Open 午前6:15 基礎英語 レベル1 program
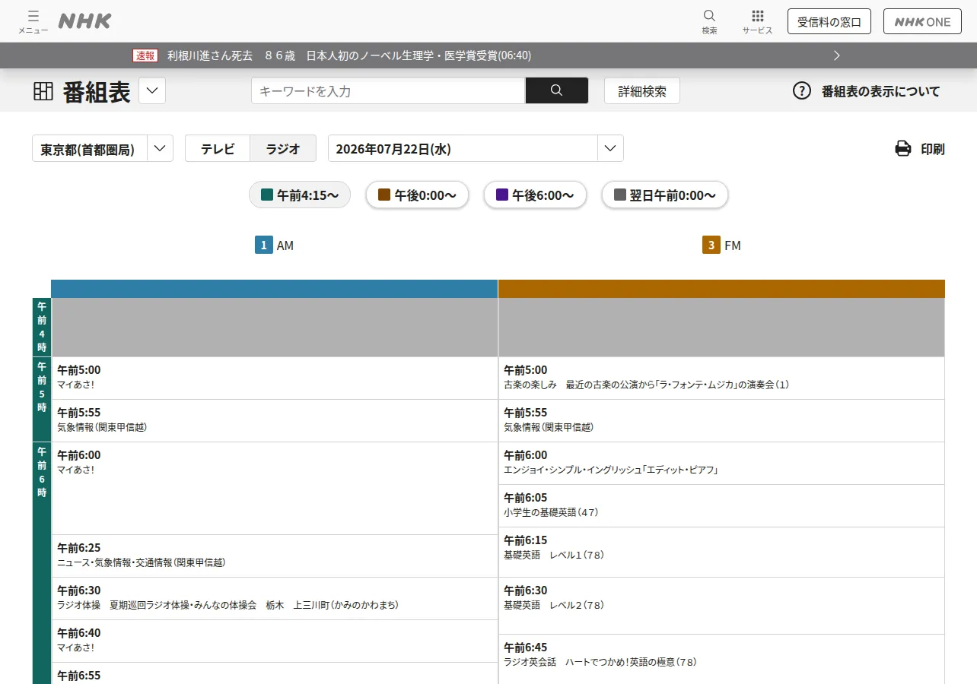The width and height of the screenshot is (977, 684). point(721,552)
